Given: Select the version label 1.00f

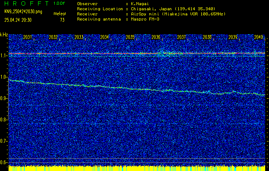Looking at the screenshot, I should tap(59, 3).
